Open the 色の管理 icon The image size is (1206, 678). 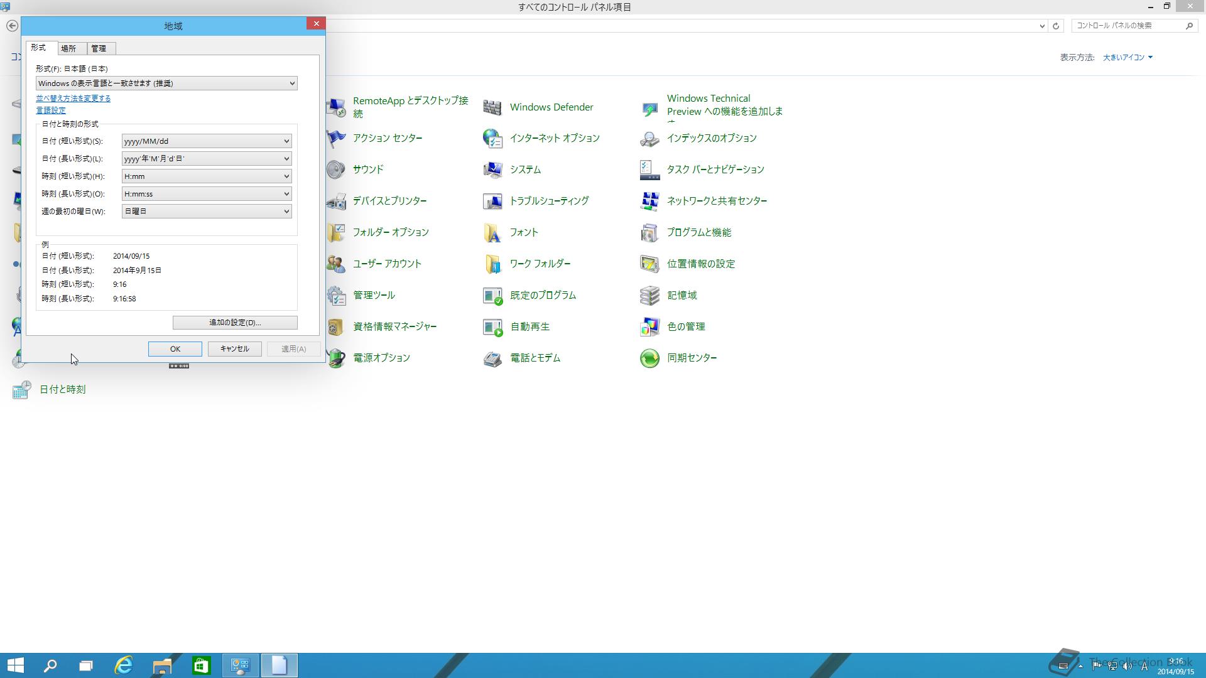pos(649,327)
